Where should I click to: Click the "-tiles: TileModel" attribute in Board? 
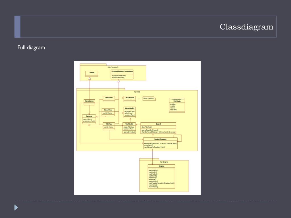point(146,127)
